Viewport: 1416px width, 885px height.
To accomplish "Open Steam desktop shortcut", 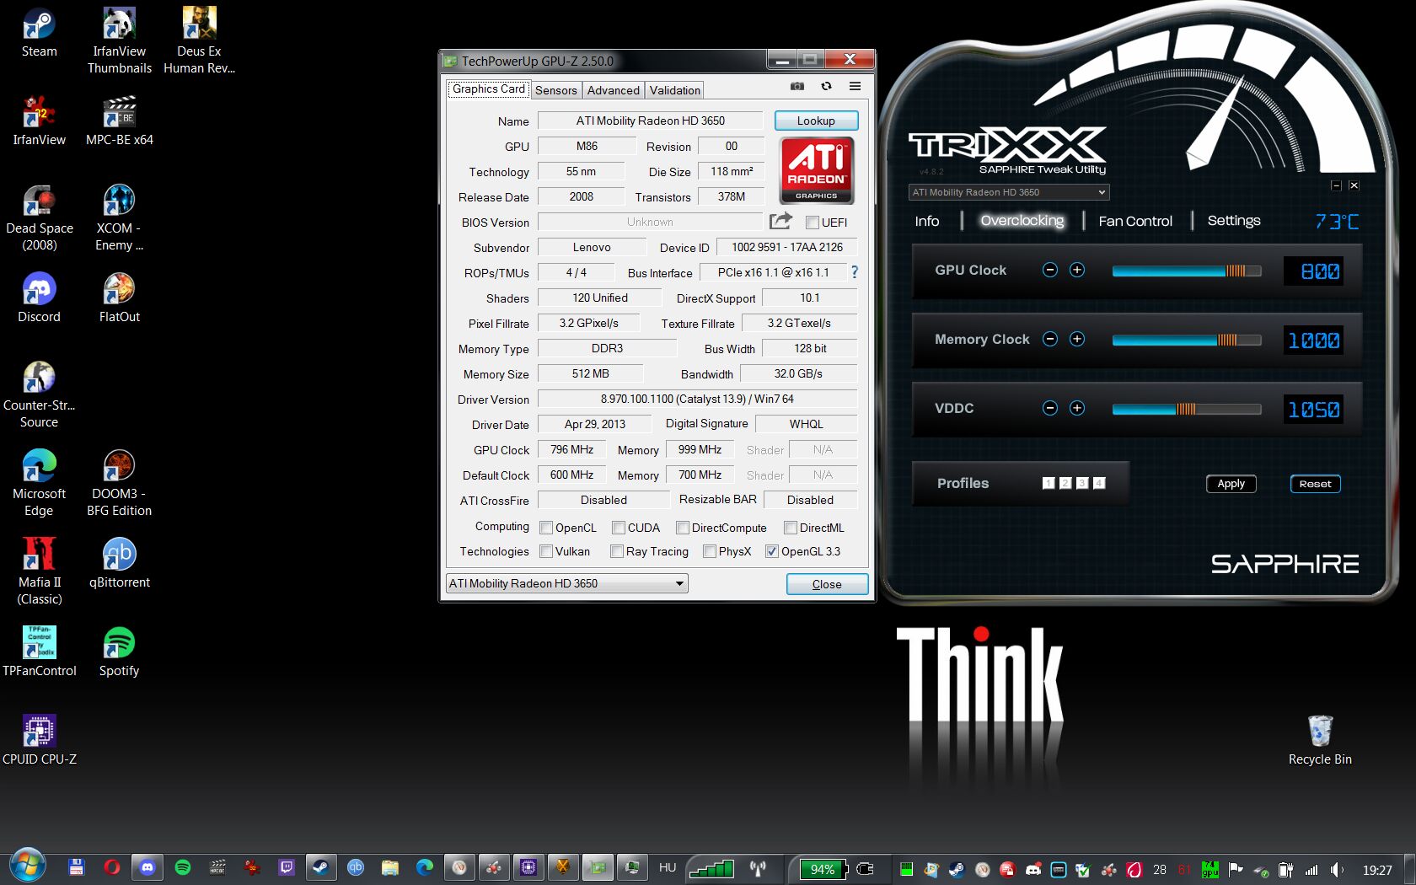I will coord(39,34).
